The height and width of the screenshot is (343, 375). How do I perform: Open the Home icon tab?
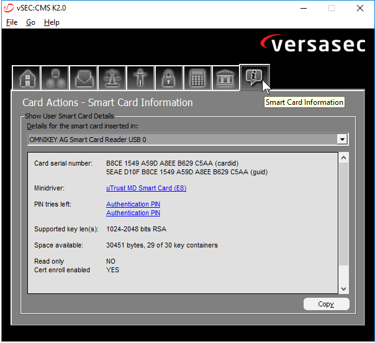(x=26, y=78)
